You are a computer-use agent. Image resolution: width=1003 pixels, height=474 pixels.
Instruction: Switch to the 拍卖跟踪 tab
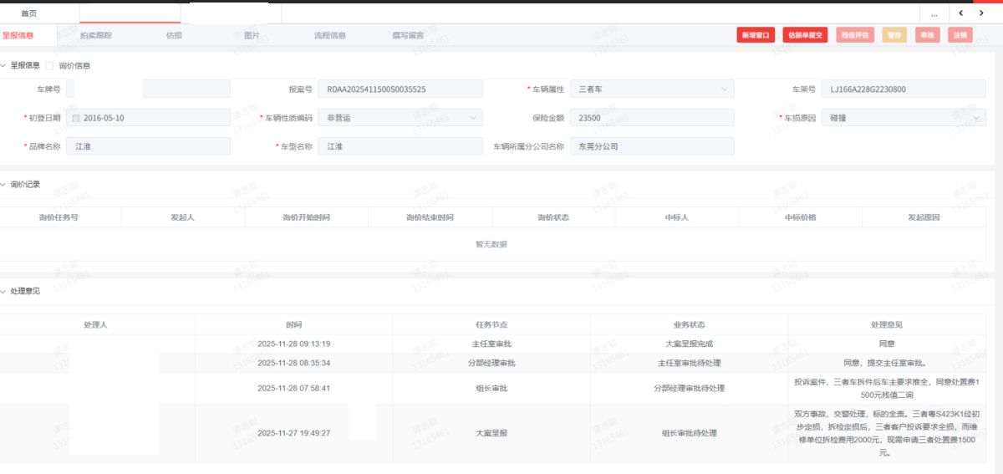click(x=96, y=36)
